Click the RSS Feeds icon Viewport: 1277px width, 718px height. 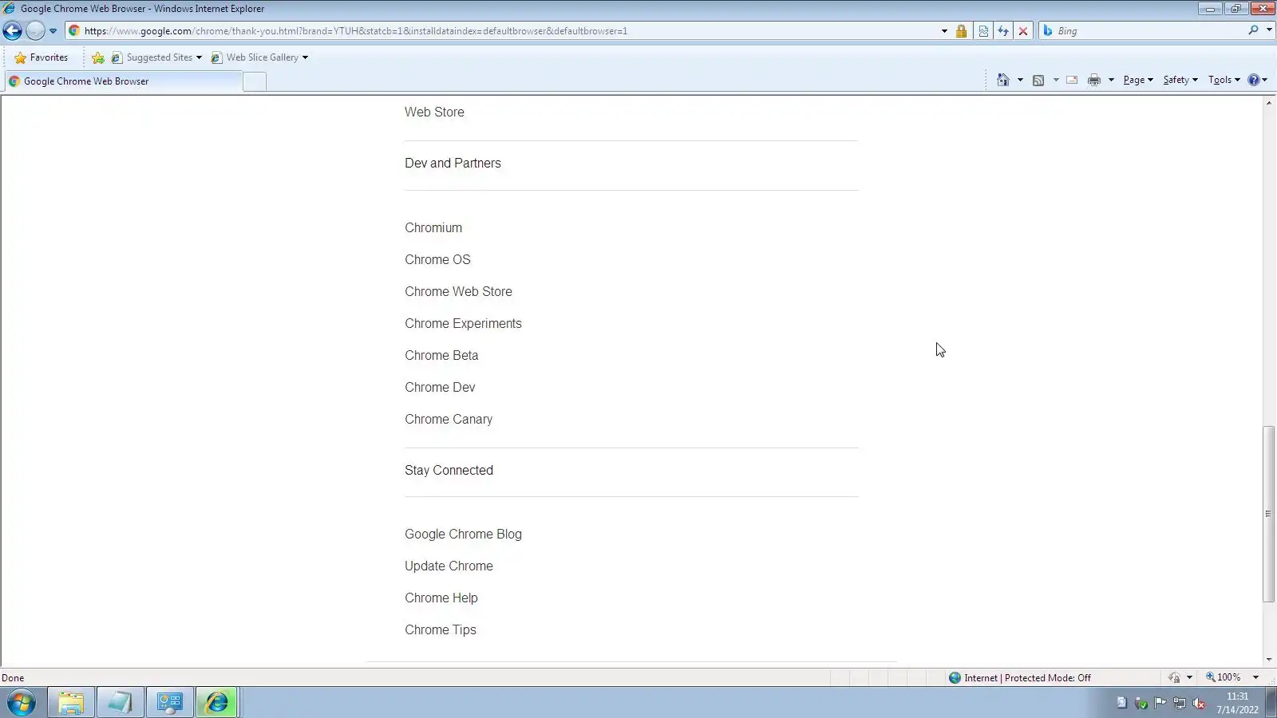(1038, 80)
